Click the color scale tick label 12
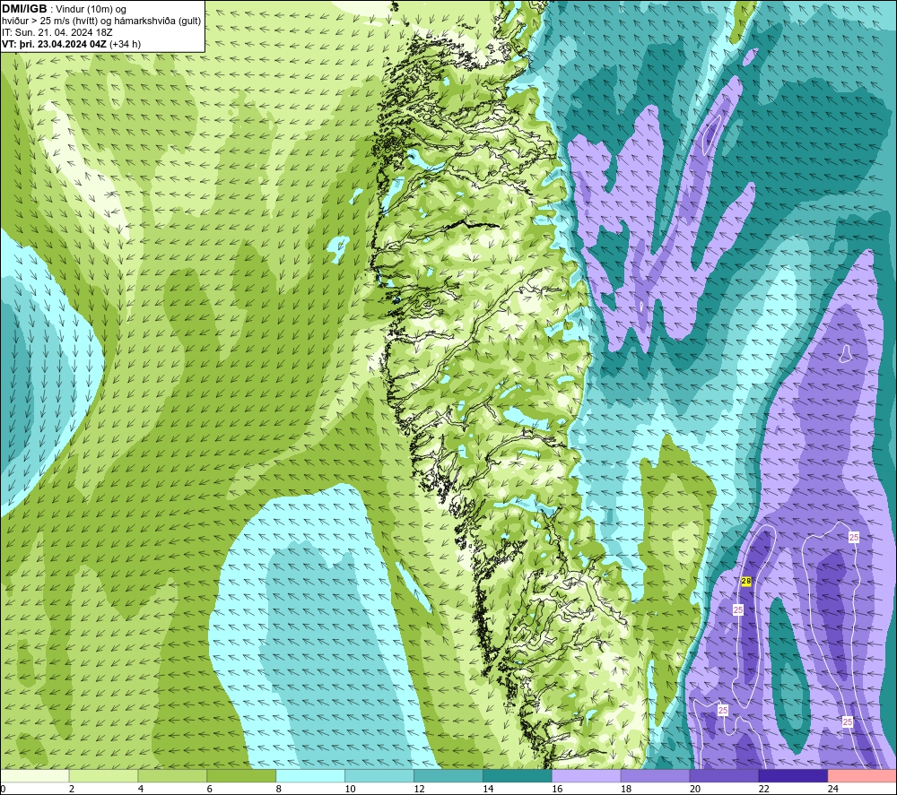 [419, 789]
